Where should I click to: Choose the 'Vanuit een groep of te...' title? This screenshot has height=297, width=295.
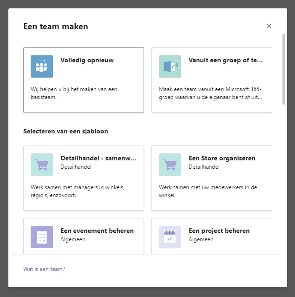coord(225,60)
